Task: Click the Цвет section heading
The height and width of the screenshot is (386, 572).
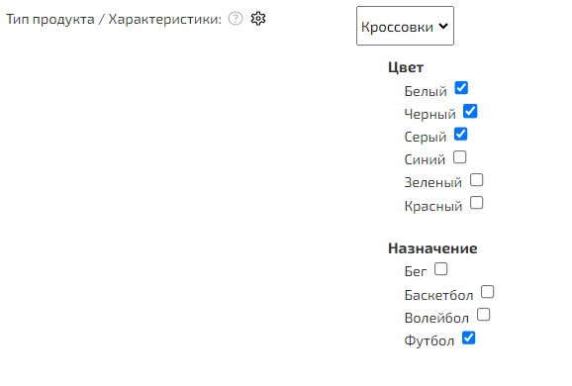Action: 406,67
